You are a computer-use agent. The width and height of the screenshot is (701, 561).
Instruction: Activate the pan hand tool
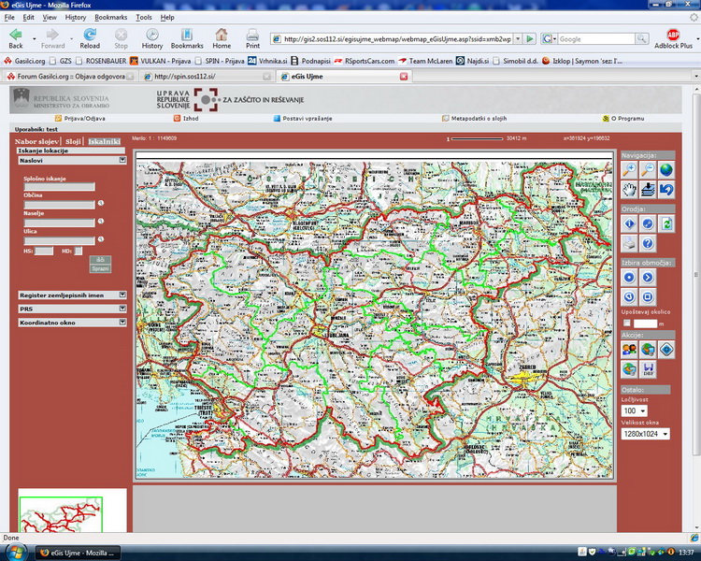[630, 189]
